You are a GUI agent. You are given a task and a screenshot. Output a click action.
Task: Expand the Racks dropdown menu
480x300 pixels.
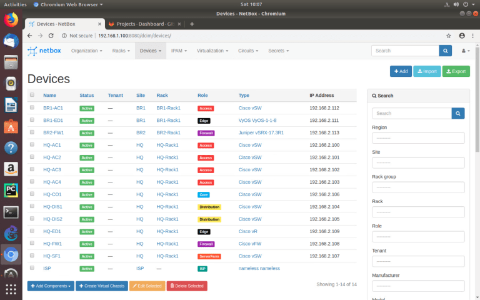coord(121,51)
